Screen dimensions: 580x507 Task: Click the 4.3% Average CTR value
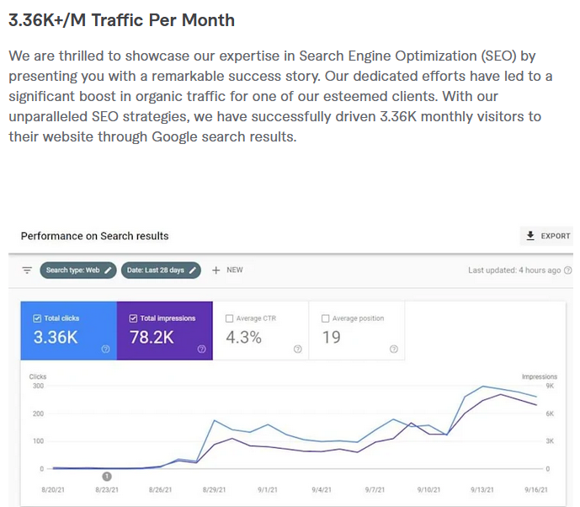pos(243,338)
